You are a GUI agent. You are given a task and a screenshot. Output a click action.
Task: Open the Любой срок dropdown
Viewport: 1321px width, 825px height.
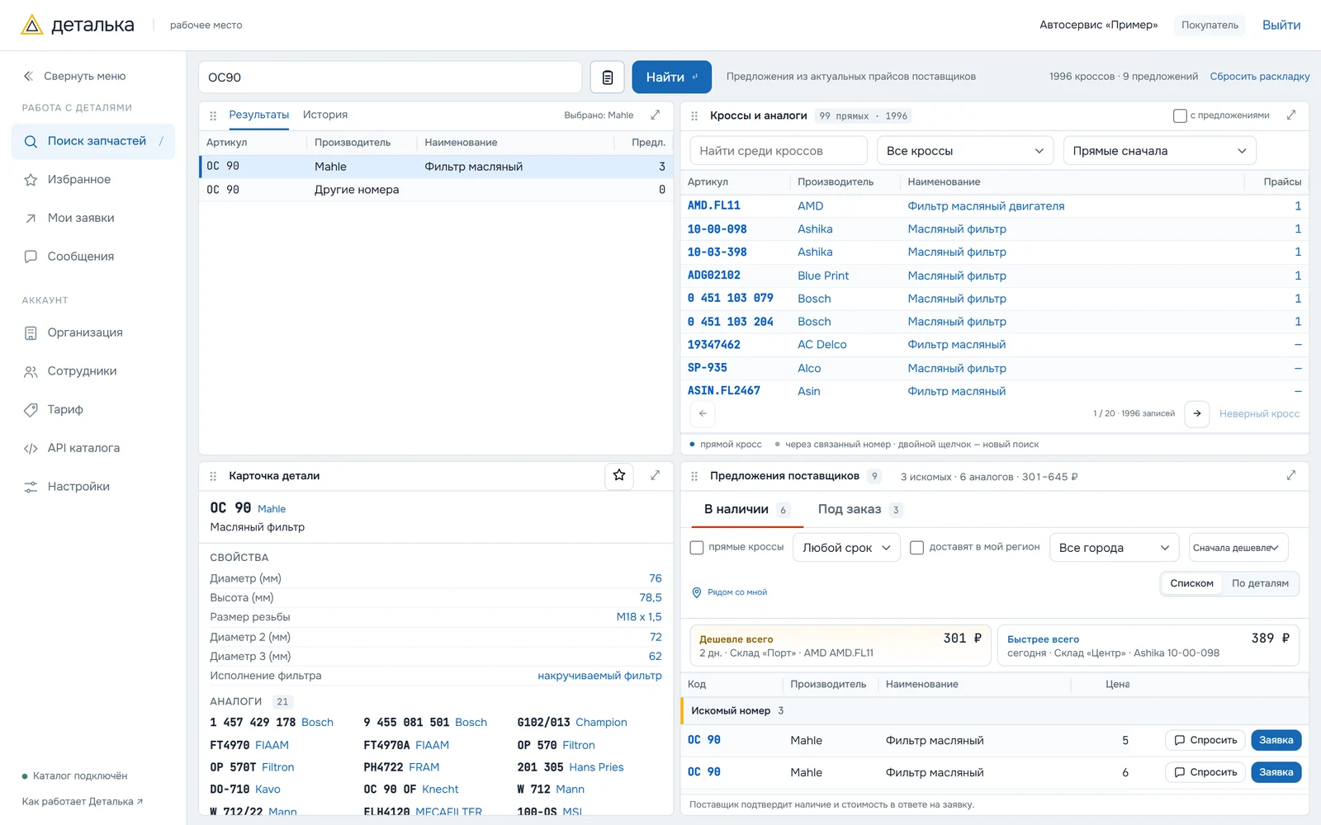click(846, 548)
